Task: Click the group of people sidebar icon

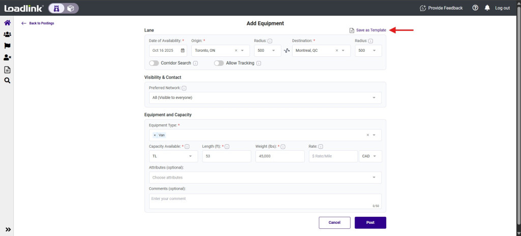Action: (x=7, y=35)
